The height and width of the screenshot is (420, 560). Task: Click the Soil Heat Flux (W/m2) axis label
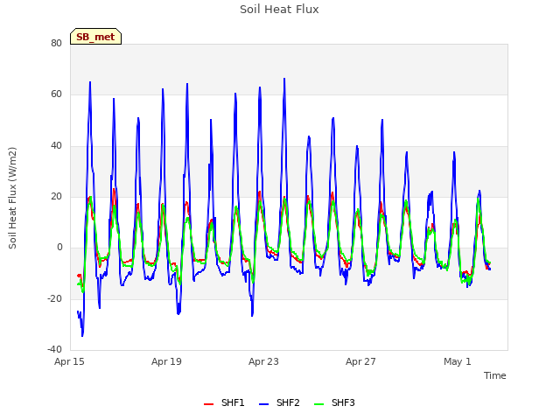(12, 198)
